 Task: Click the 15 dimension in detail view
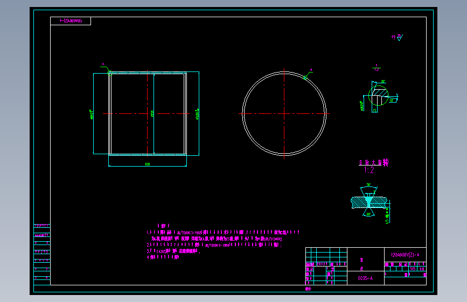[x=375, y=110]
